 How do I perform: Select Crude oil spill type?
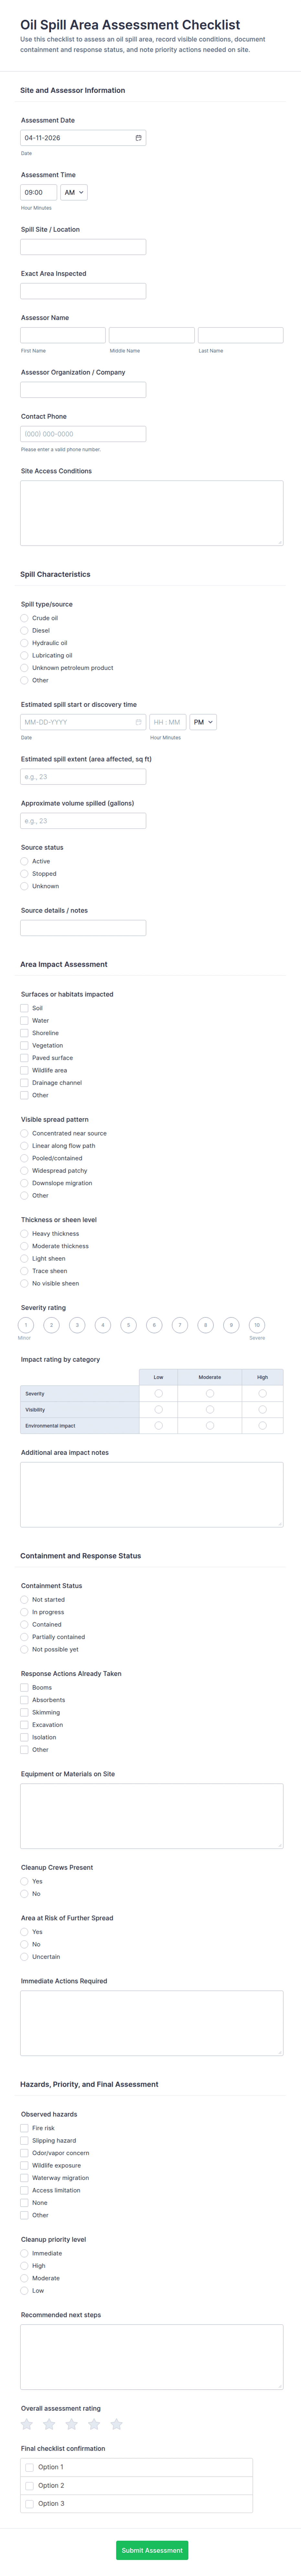(x=24, y=618)
